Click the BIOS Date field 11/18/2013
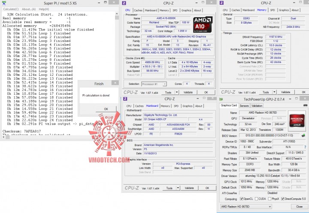 click(178, 153)
